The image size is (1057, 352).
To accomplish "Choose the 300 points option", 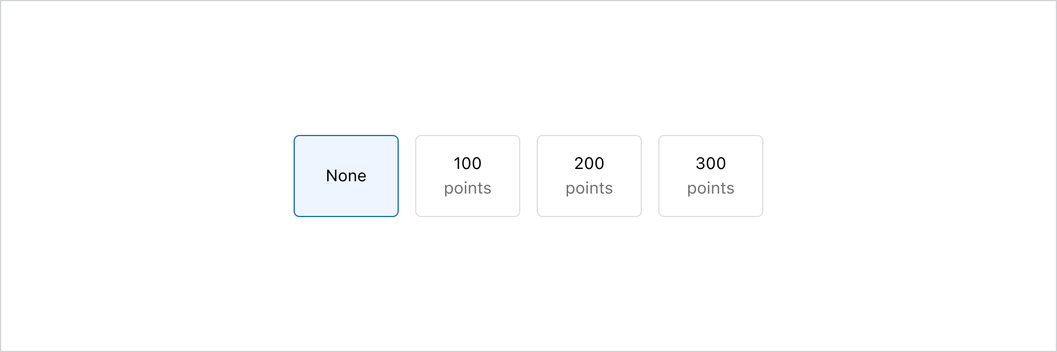I will [x=711, y=176].
